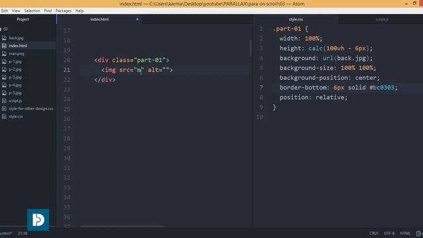The width and height of the screenshot is (423, 238).
Task: Click the image icon next to p-1.jpg
Action: [4, 61]
